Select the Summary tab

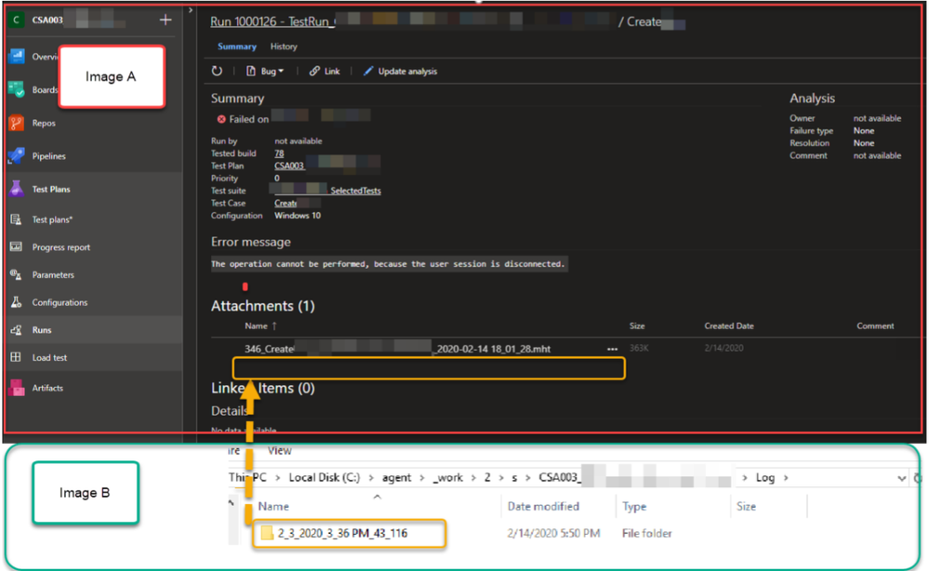[237, 46]
